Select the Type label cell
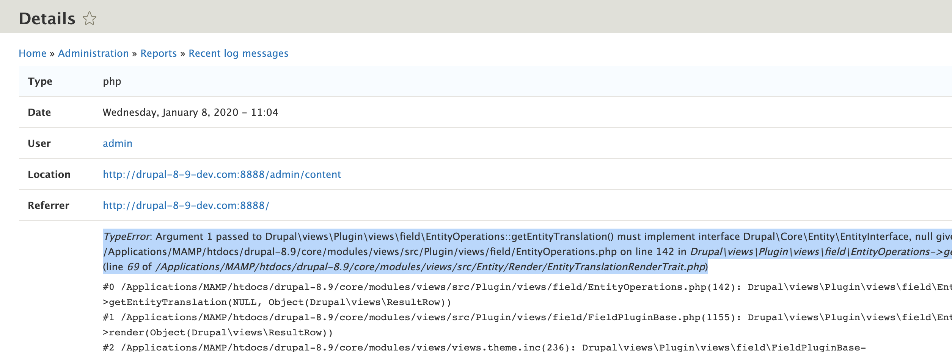This screenshot has height=352, width=952. click(40, 81)
